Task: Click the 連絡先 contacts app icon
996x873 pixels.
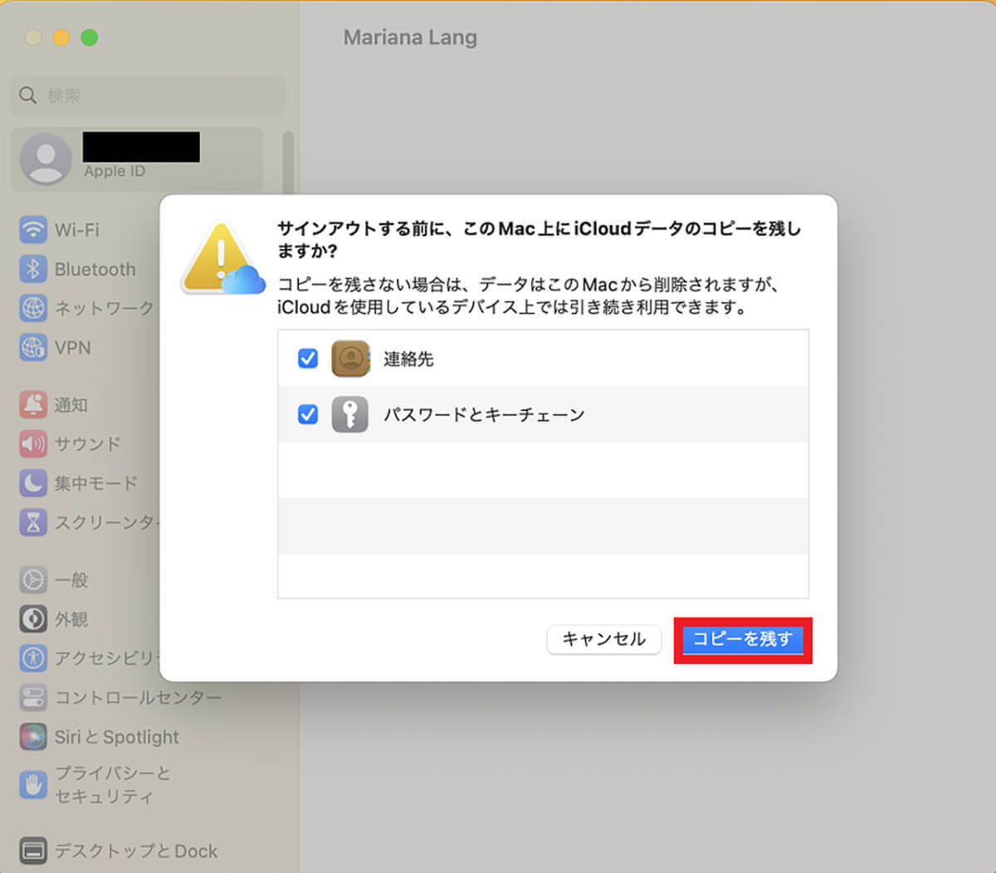Action: pos(350,358)
